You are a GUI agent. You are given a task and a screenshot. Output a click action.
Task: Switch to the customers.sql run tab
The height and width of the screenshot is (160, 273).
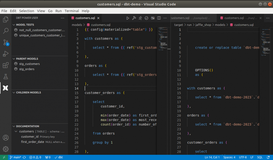[x=241, y=18]
